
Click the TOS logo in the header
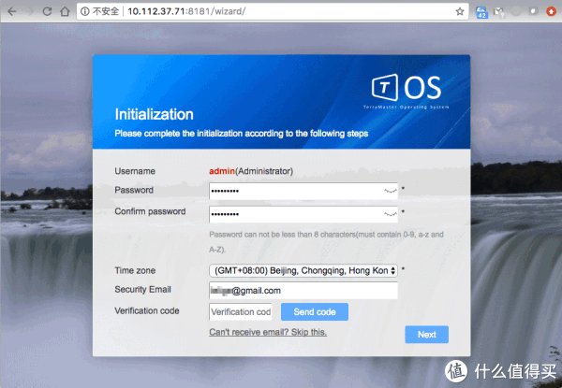pyautogui.click(x=409, y=90)
